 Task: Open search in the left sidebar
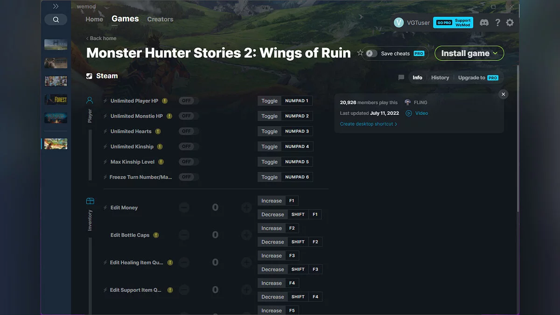click(56, 19)
